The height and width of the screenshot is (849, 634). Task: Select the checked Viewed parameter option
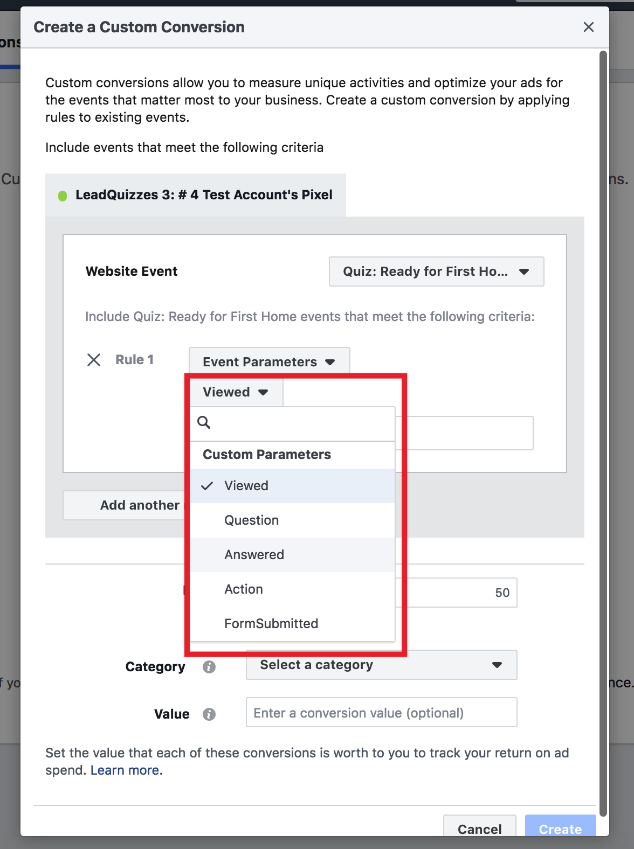pos(292,486)
